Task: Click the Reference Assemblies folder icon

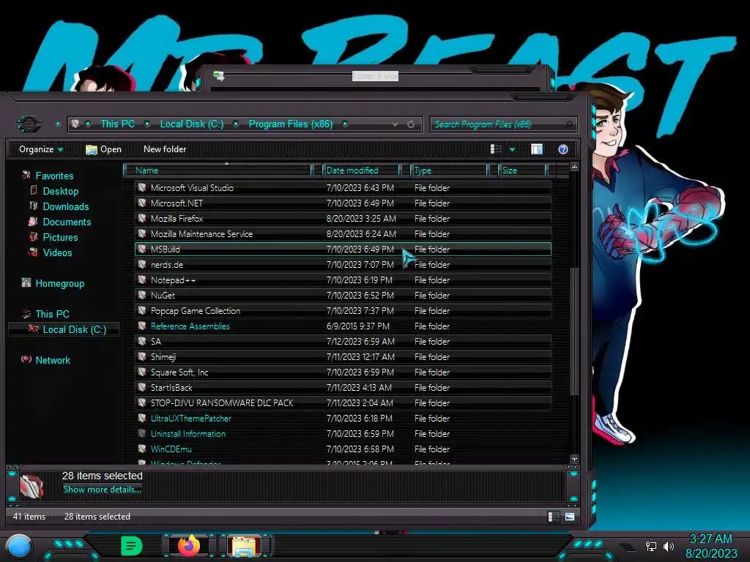Action: click(x=142, y=326)
